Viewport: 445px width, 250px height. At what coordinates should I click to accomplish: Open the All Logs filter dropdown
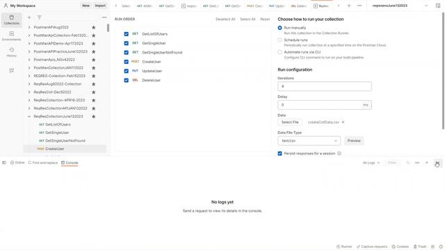[x=371, y=162]
